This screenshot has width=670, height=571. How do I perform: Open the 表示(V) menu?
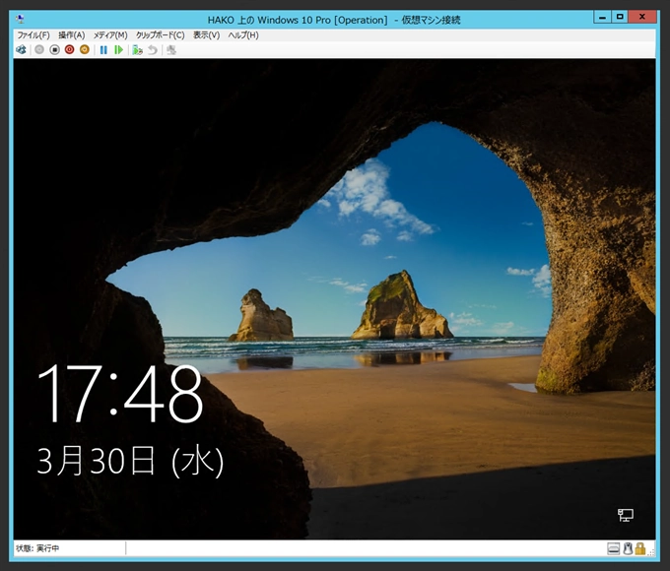click(206, 35)
